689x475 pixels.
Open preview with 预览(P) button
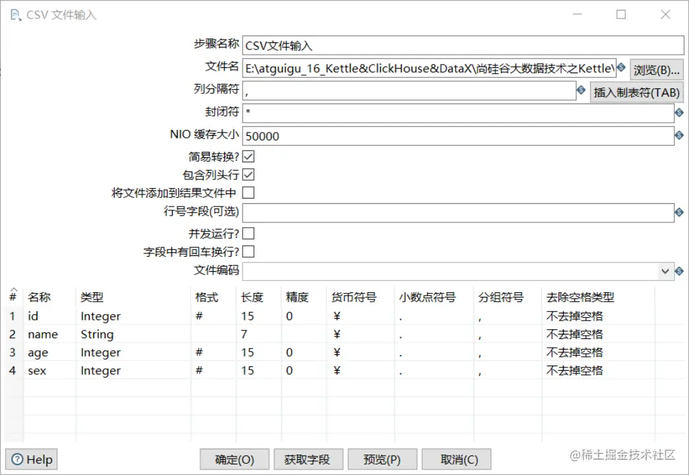(x=382, y=460)
